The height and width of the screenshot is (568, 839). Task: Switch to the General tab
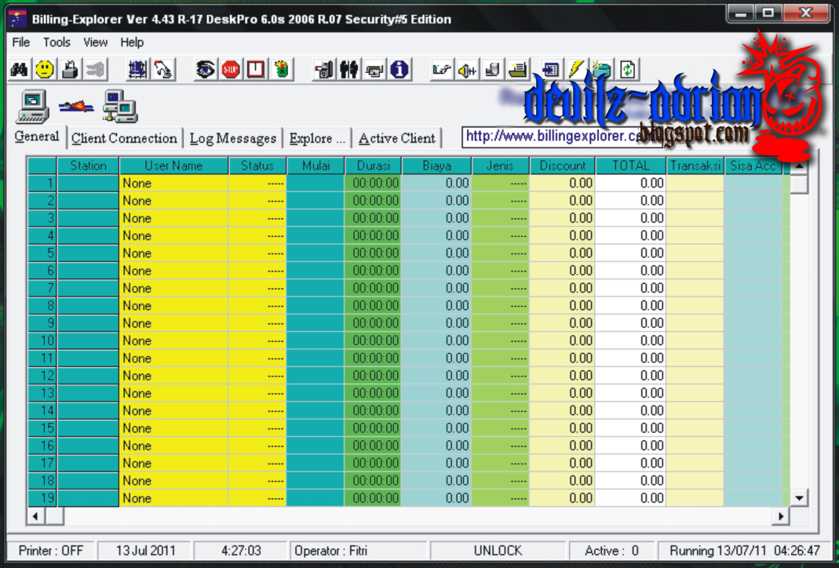(37, 137)
